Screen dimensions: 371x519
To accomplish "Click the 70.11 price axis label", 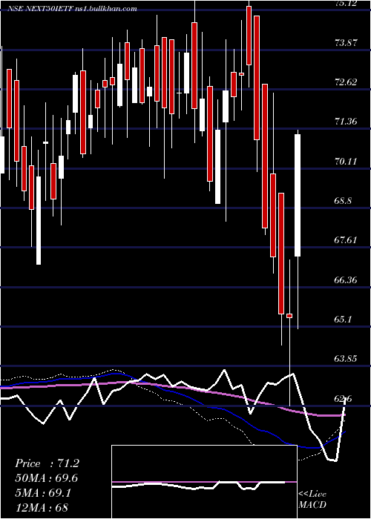I will point(346,161).
